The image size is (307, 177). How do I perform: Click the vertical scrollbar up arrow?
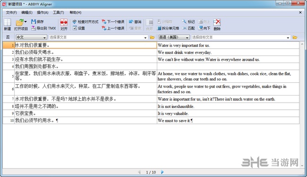(x=302, y=44)
